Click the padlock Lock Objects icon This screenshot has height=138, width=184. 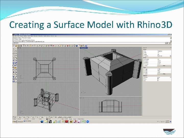point(65,46)
